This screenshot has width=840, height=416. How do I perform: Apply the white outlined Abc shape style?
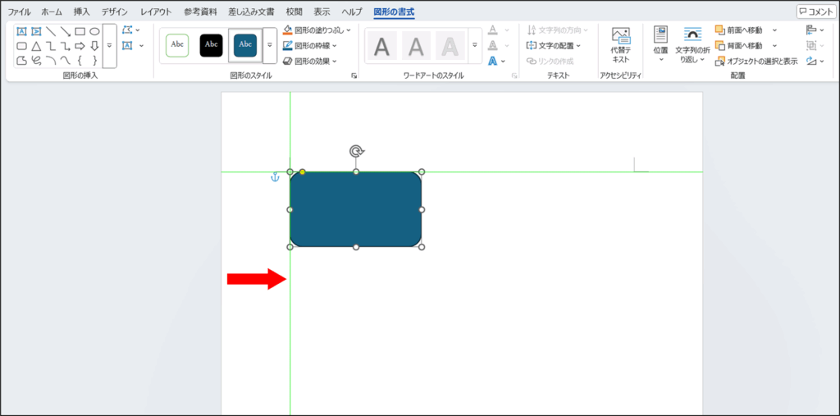coord(177,45)
